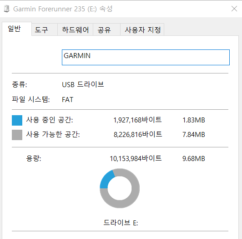Click the 파일 시스템 label
Image resolution: width=242 pixels, height=239 pixels.
coord(31,99)
